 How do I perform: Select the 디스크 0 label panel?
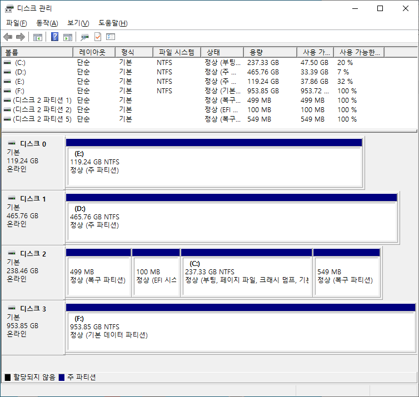point(33,163)
